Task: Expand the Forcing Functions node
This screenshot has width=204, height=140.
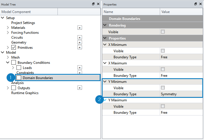Action: pyautogui.click(x=8, y=33)
